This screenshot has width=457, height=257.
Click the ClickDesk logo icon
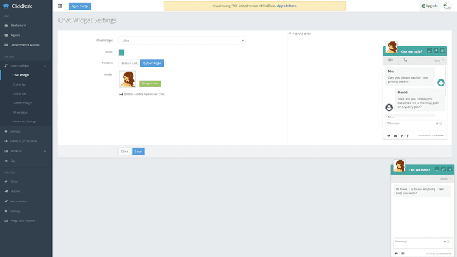(x=6, y=6)
